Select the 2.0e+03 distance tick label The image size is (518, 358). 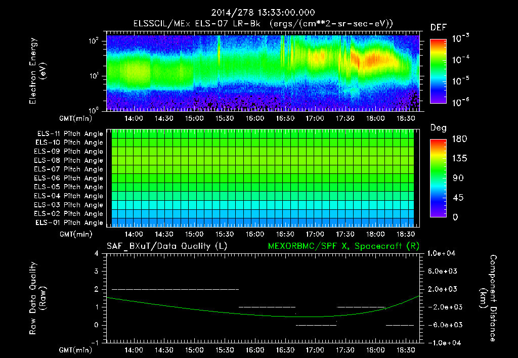(x=442, y=289)
